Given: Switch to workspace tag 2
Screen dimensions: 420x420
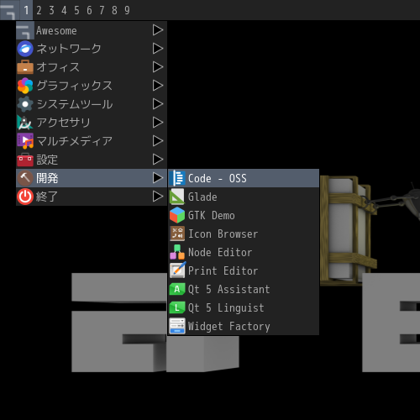Looking at the screenshot, I should [x=39, y=10].
